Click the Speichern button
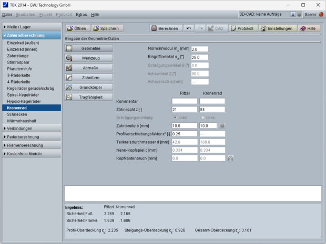This screenshot has width=326, height=244. pyautogui.click(x=108, y=28)
